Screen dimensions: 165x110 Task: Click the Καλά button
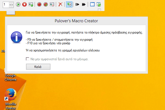click(x=38, y=67)
